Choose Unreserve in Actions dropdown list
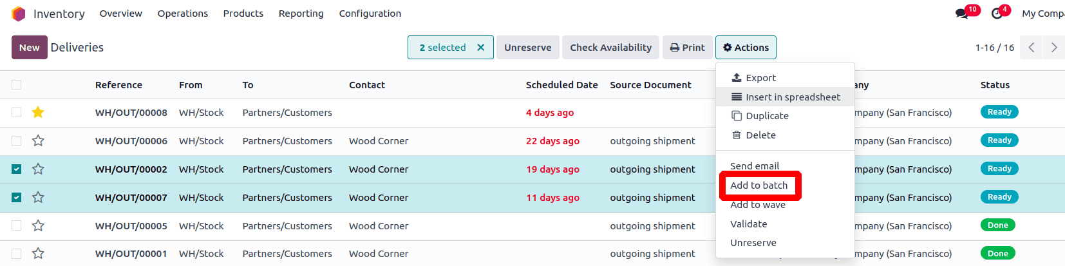This screenshot has height=266, width=1065. 785,243
